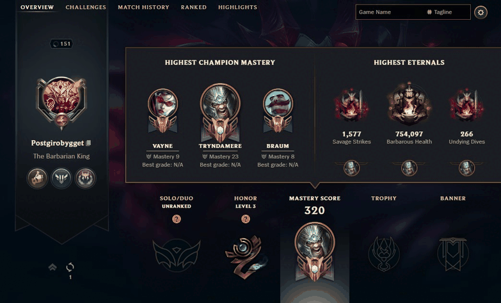The width and height of the screenshot is (501, 303).
Task: Open the Braum mastery portrait
Action: pyautogui.click(x=278, y=111)
